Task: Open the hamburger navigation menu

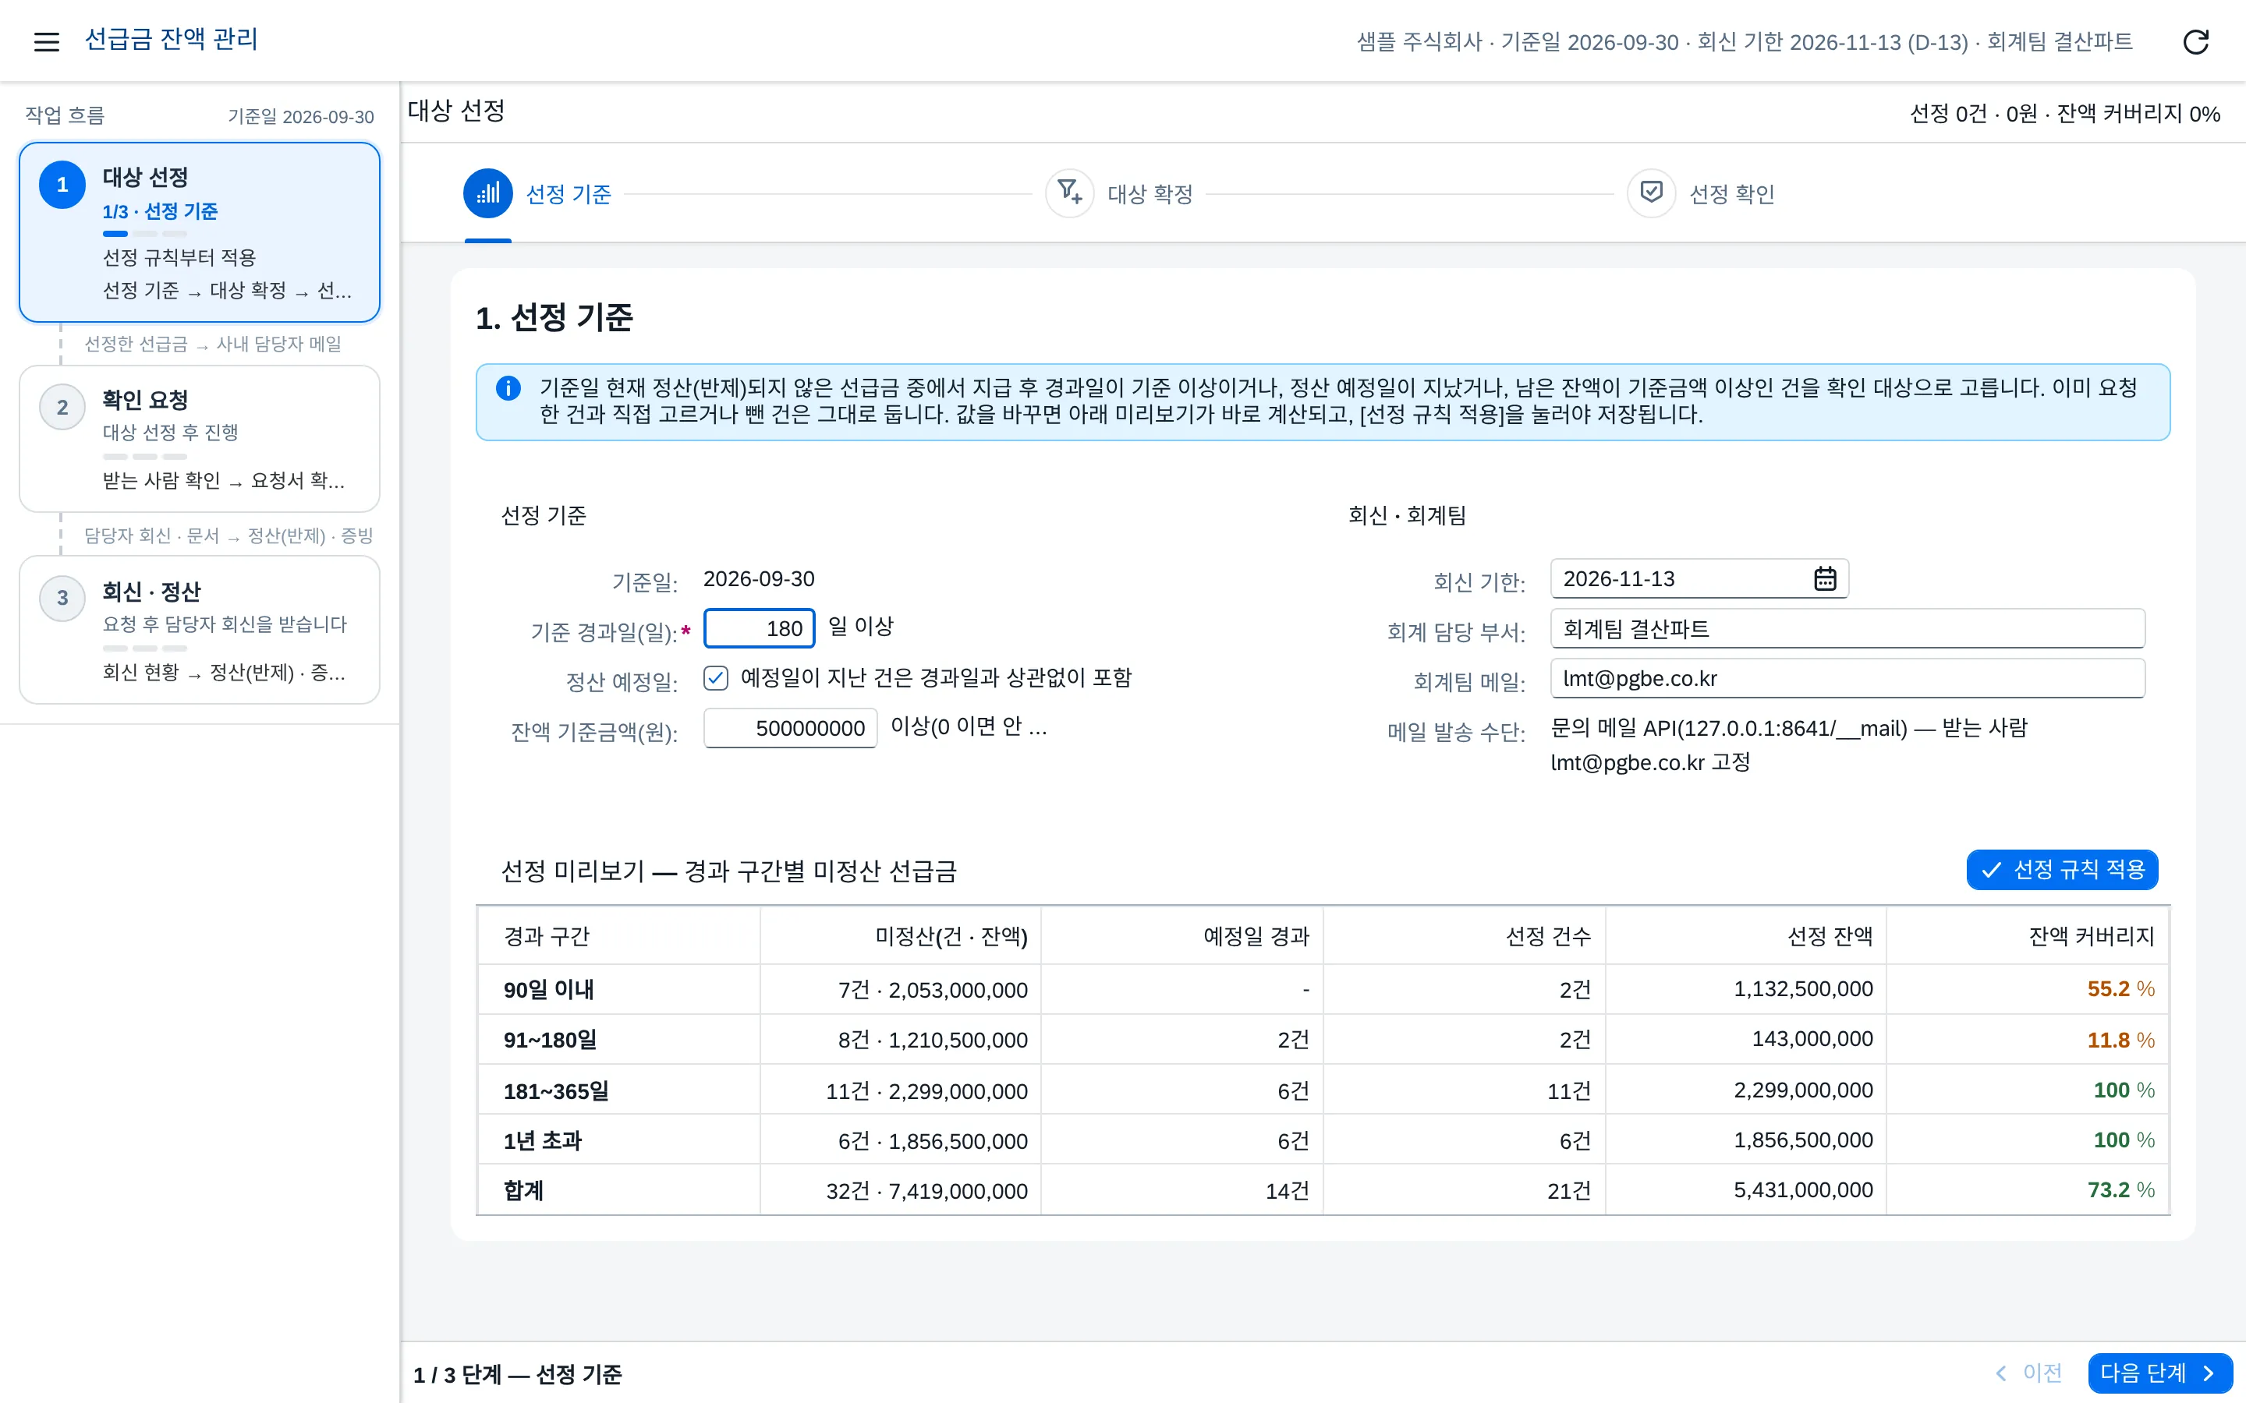Action: click(x=47, y=41)
